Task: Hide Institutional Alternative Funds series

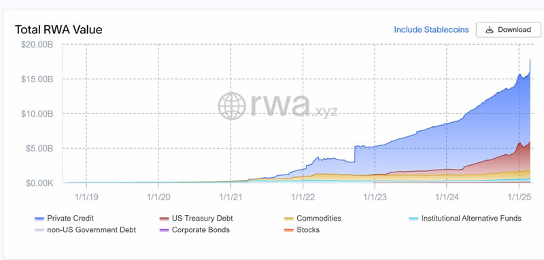Action: (465, 219)
